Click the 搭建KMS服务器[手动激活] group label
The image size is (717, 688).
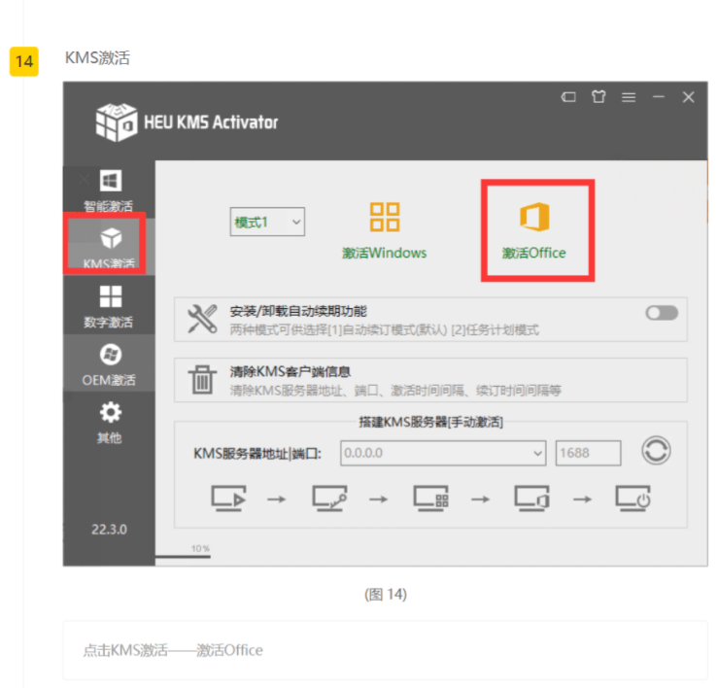[430, 422]
